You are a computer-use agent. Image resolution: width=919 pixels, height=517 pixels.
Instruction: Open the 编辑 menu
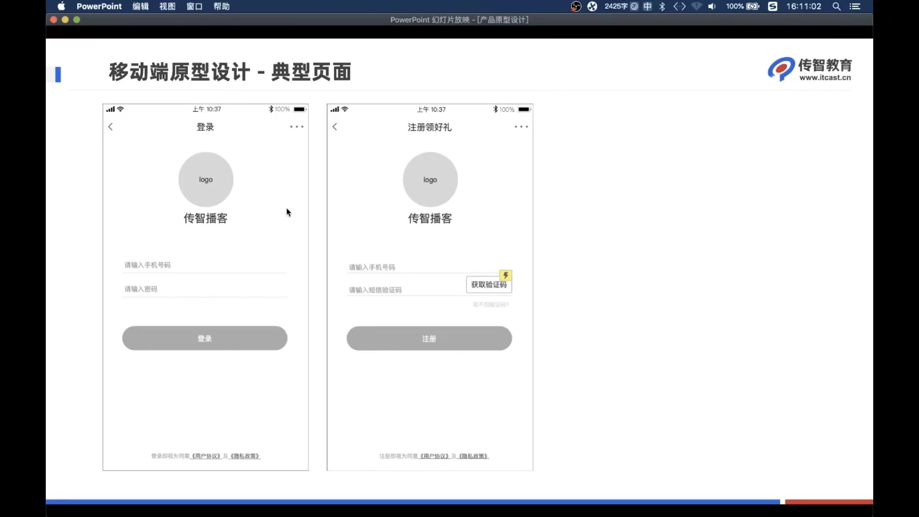140,6
